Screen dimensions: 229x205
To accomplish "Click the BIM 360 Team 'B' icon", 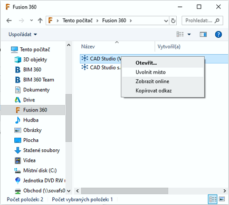I will point(17,80).
